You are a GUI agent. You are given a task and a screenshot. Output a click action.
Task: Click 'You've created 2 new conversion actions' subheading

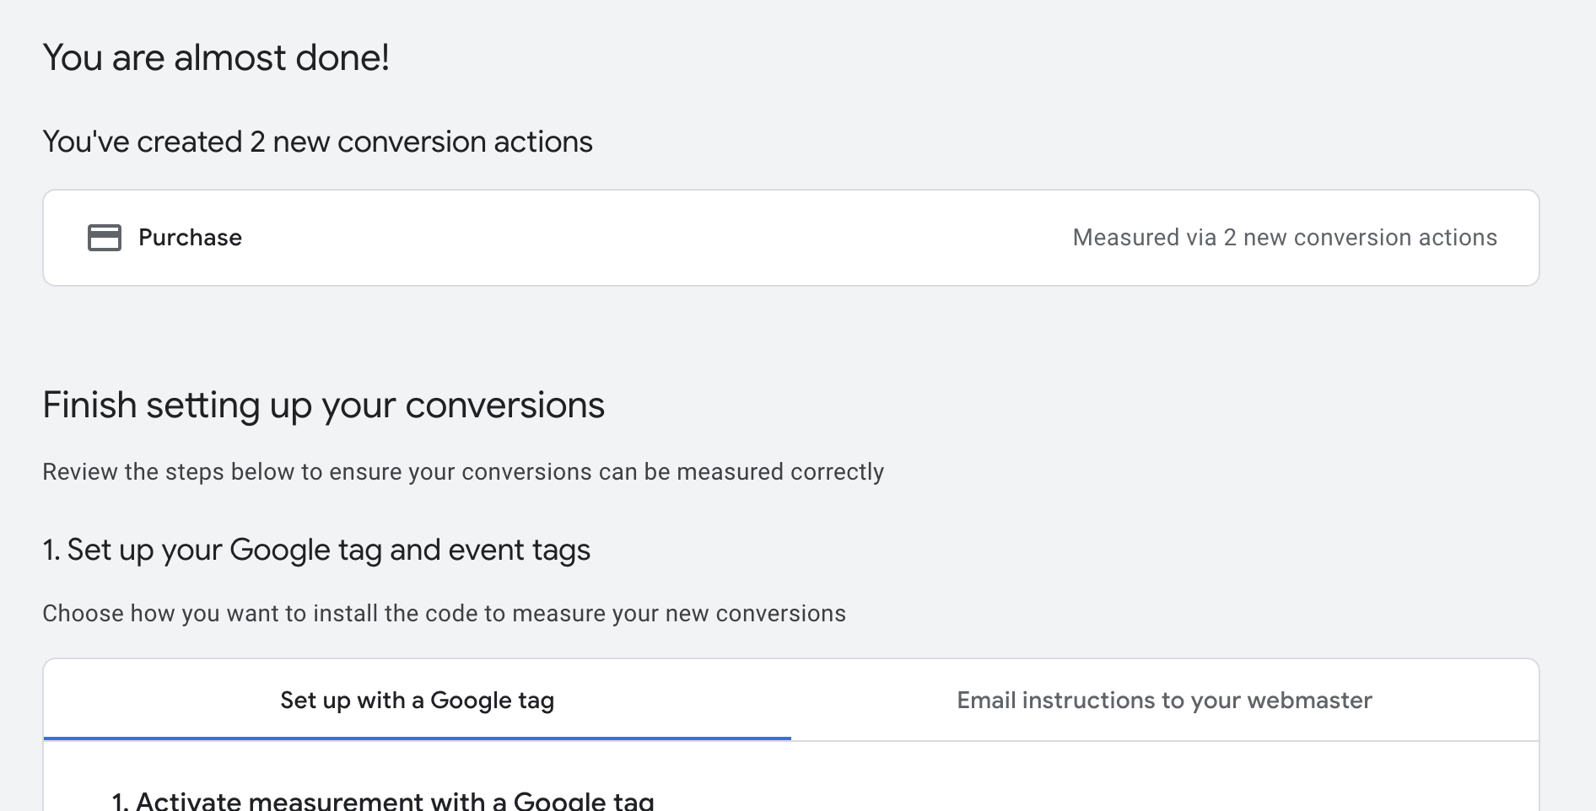point(317,142)
